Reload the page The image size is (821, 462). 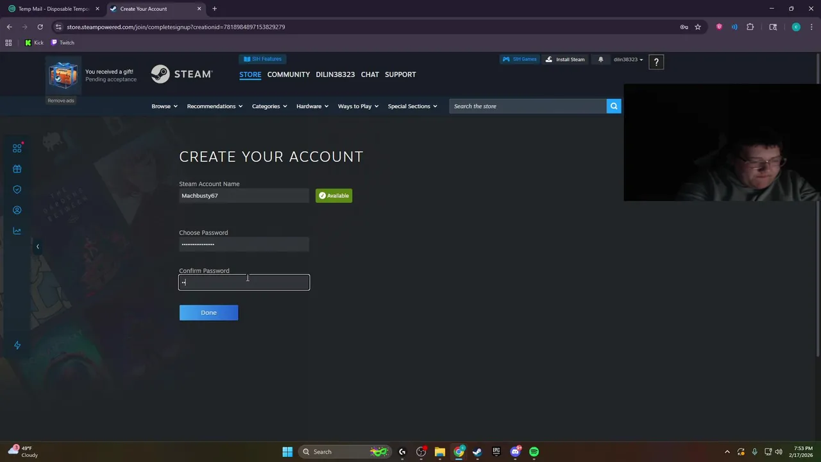[x=40, y=27]
